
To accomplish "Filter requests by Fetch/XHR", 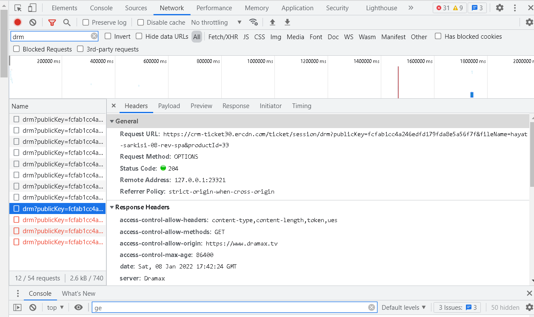I will (223, 37).
